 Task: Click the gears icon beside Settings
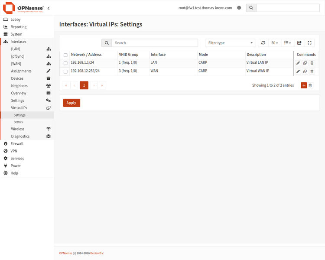coord(49,101)
